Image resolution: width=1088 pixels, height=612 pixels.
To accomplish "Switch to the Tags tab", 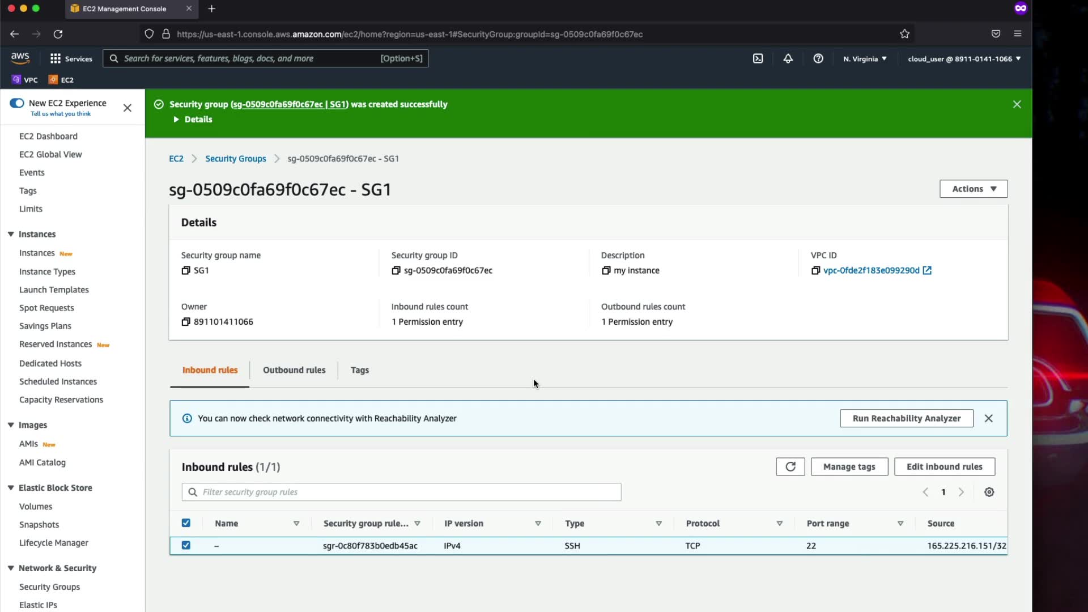I will click(359, 370).
